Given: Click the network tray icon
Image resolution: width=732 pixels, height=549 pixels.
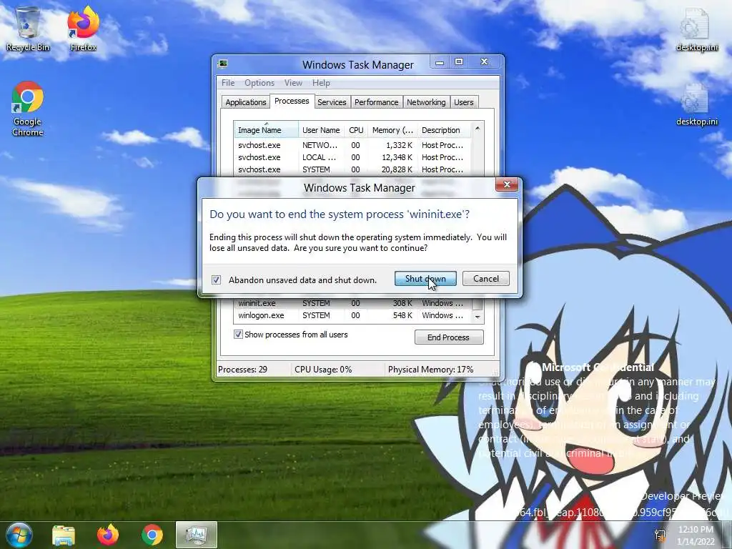Looking at the screenshot, I should tap(660, 535).
